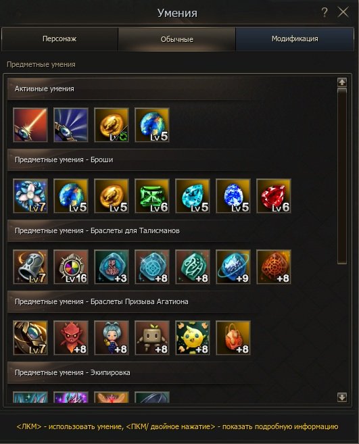Image resolution: width=359 pixels, height=444 pixels.
Task: Collapse the Предметные умения - Броши section
Action: [171, 160]
